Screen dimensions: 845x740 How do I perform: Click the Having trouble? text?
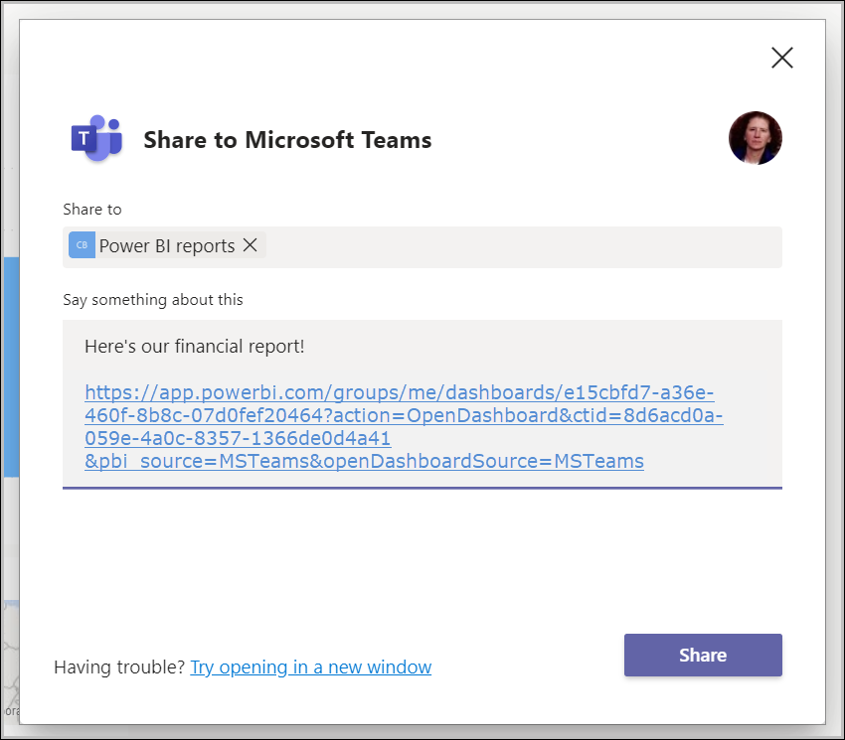(119, 666)
